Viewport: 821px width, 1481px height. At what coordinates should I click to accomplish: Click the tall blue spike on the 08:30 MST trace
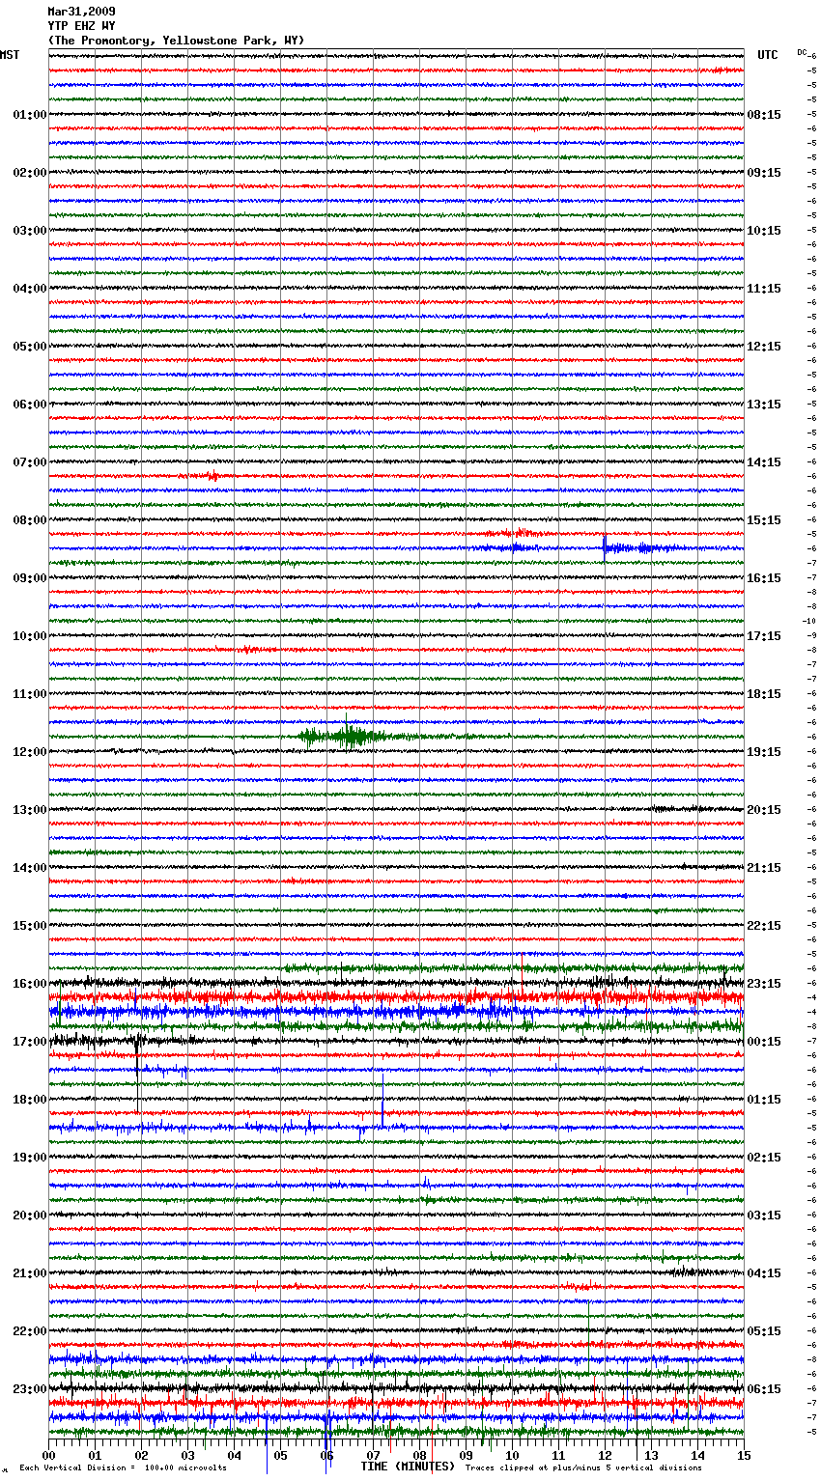(605, 546)
